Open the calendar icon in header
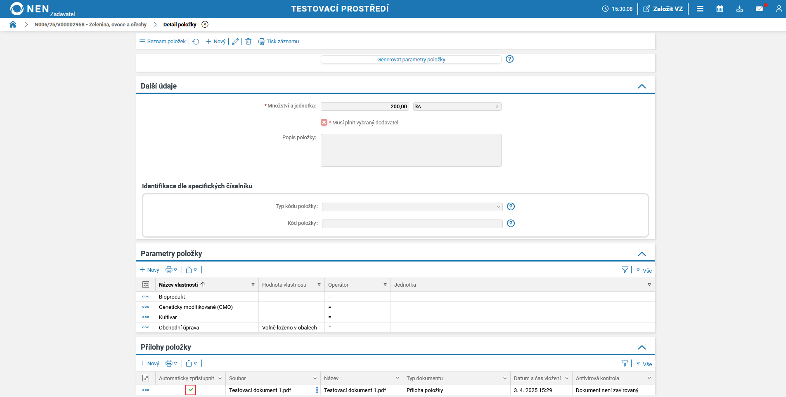 pos(720,9)
